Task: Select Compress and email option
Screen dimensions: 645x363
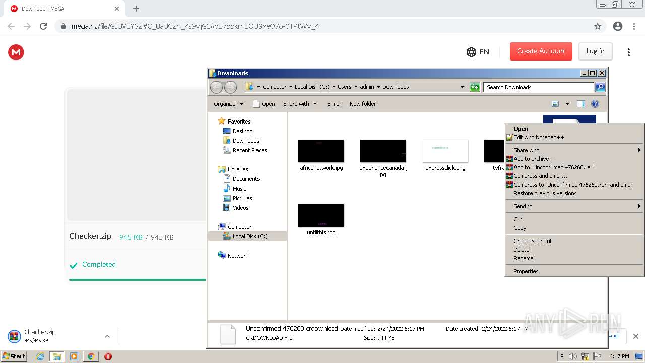Action: 574,176
